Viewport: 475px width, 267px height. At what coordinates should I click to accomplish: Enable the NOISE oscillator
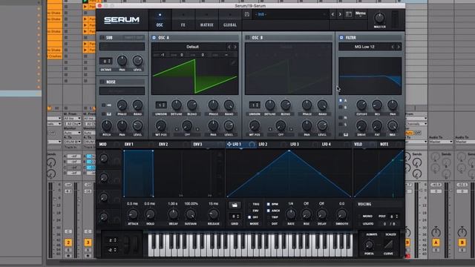tap(102, 82)
